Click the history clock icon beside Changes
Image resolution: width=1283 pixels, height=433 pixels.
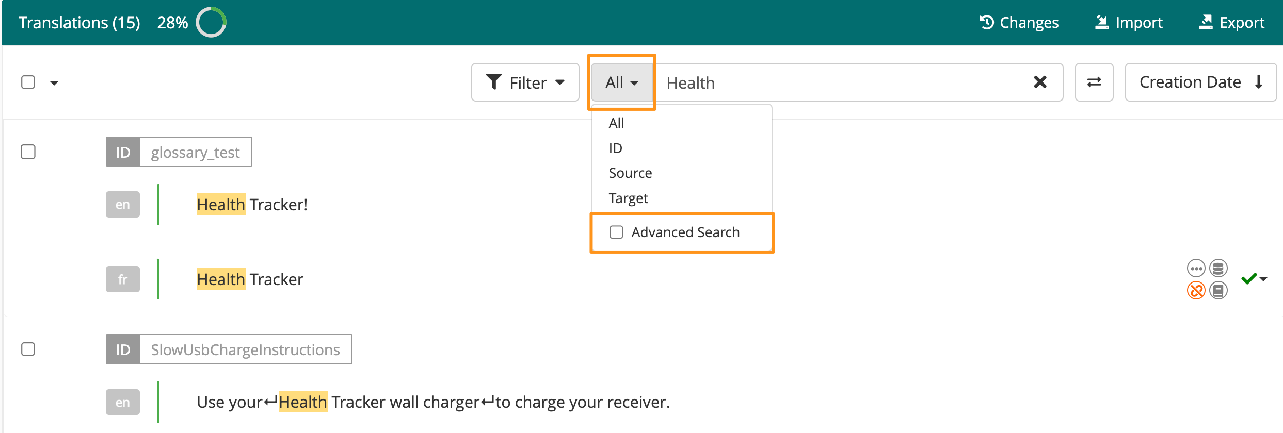click(x=986, y=22)
